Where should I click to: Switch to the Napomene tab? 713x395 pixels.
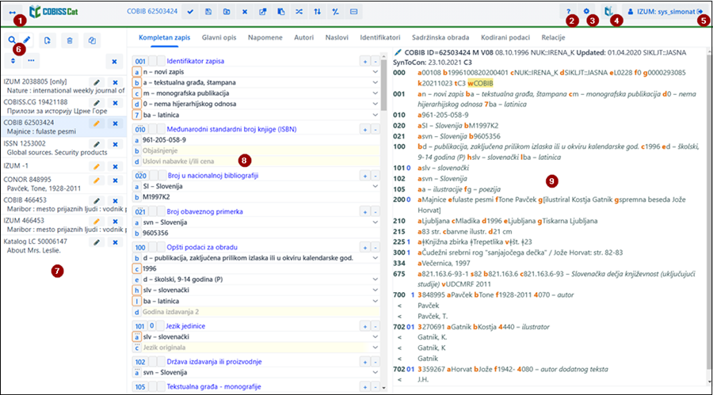(265, 37)
